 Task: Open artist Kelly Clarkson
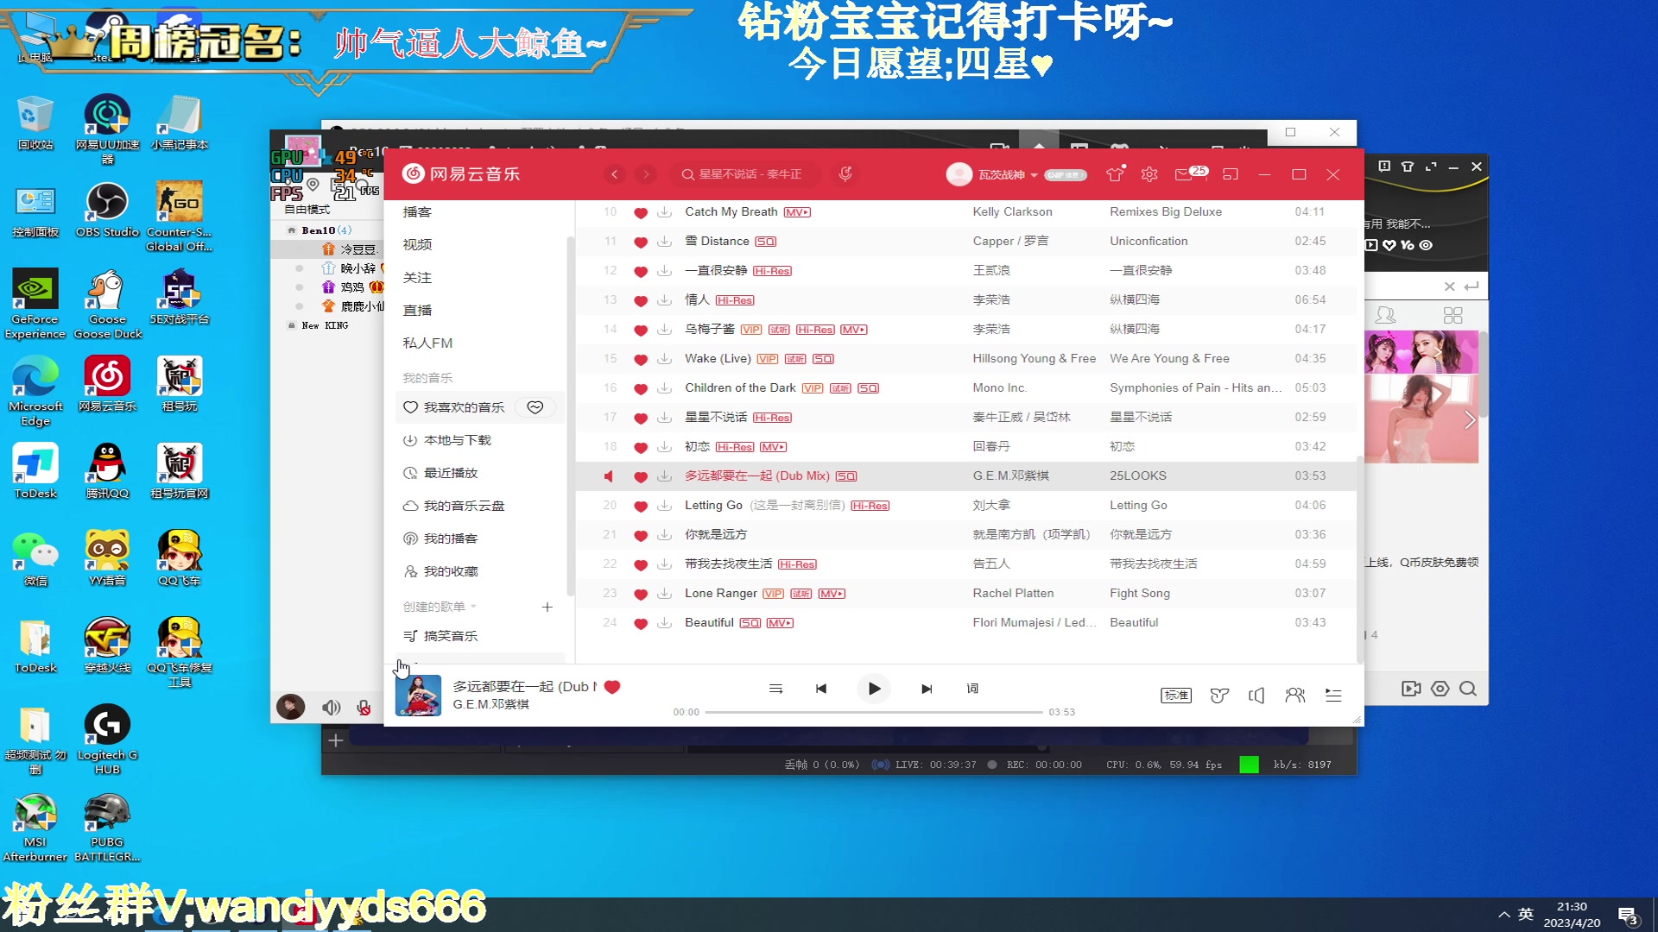(1012, 211)
